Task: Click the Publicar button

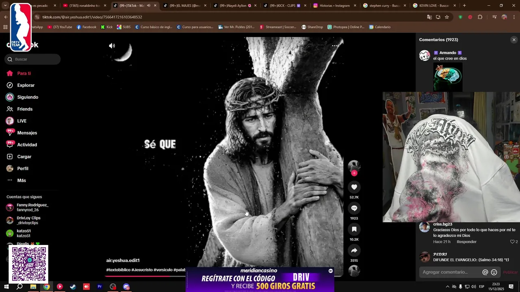Action: tap(511, 272)
